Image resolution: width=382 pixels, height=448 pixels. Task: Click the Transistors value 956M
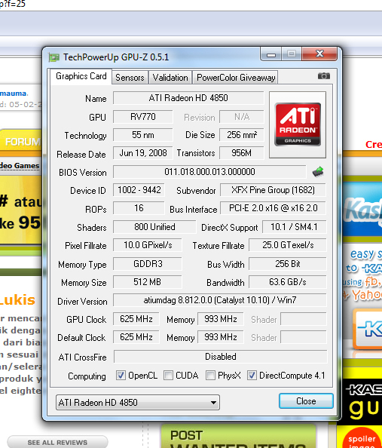pos(242,153)
